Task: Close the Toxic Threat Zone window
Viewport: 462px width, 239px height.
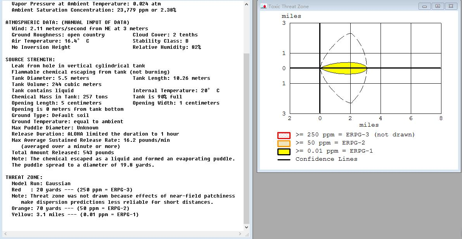Action: tap(451, 6)
